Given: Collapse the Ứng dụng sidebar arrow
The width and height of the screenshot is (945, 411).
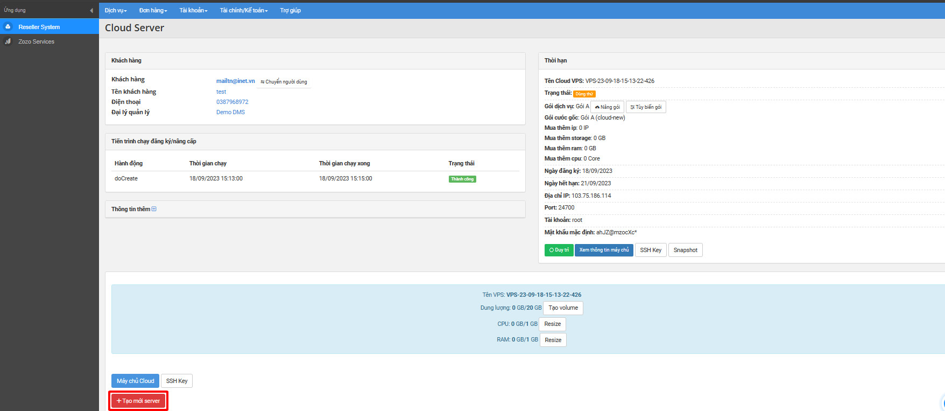Looking at the screenshot, I should pyautogui.click(x=91, y=10).
